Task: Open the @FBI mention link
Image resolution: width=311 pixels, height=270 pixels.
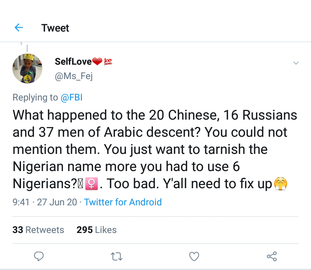Action: 72,97
